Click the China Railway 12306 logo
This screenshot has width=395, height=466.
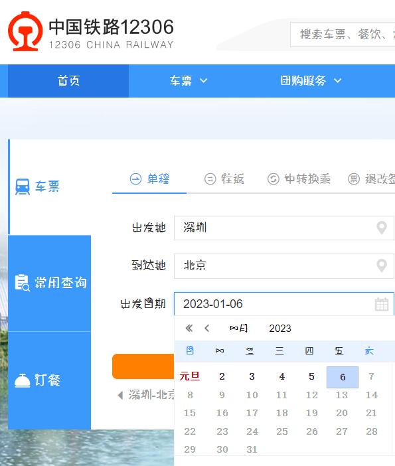91,31
